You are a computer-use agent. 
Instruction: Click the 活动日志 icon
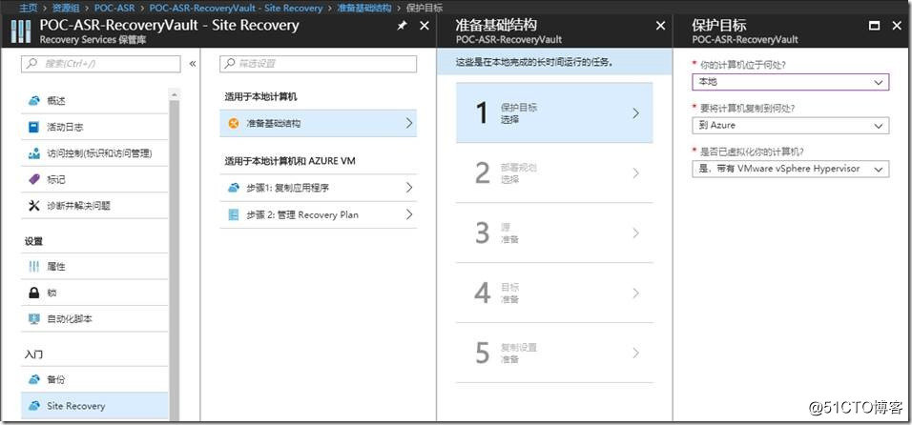point(34,127)
